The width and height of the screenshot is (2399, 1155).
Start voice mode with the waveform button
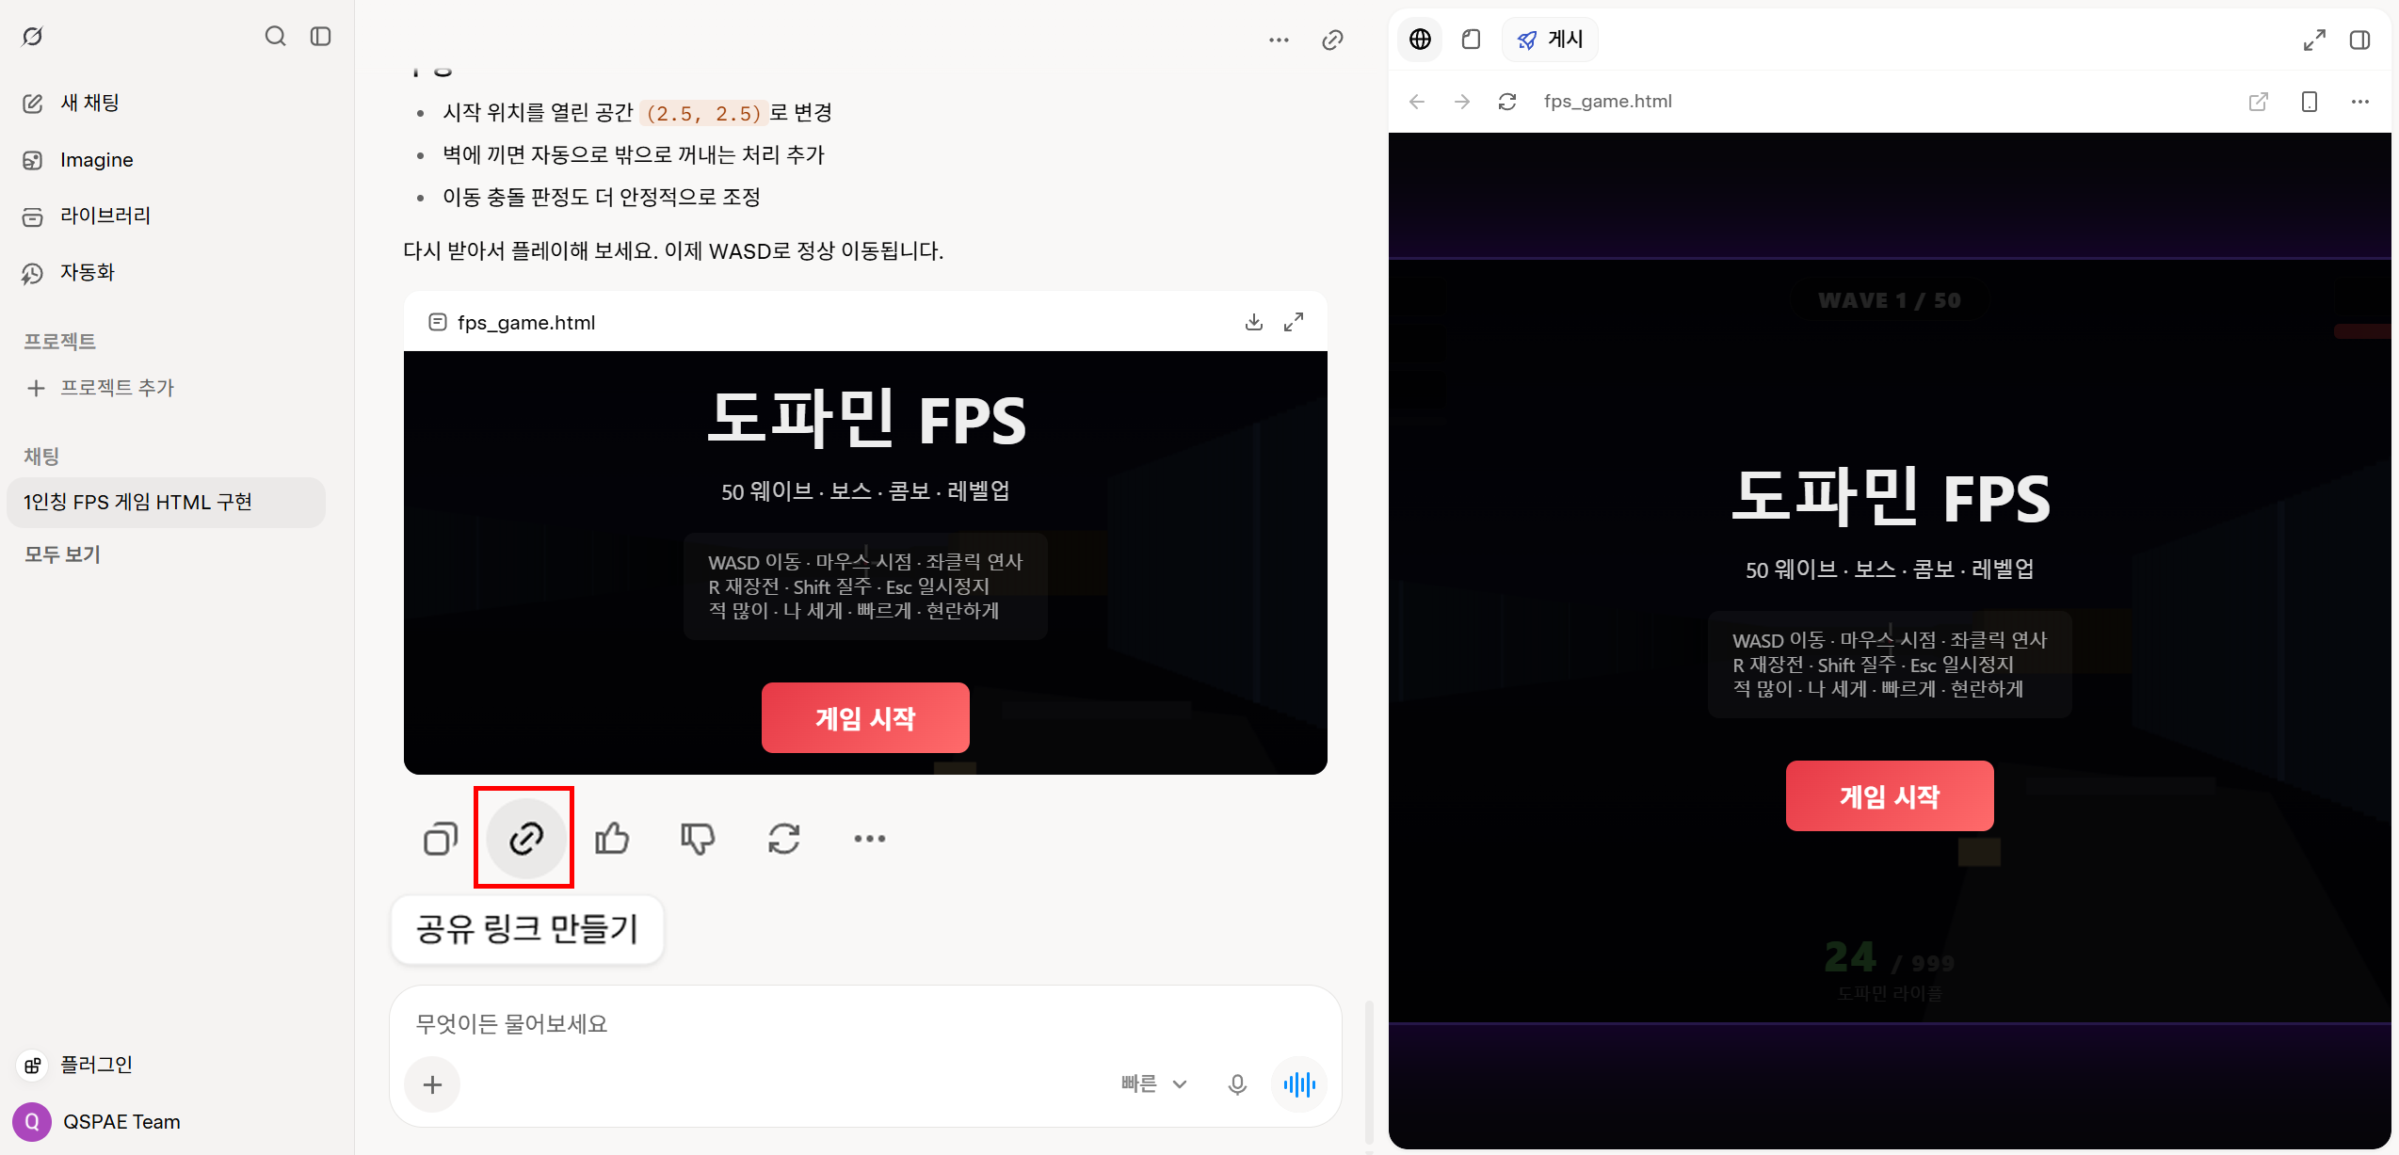[1299, 1084]
